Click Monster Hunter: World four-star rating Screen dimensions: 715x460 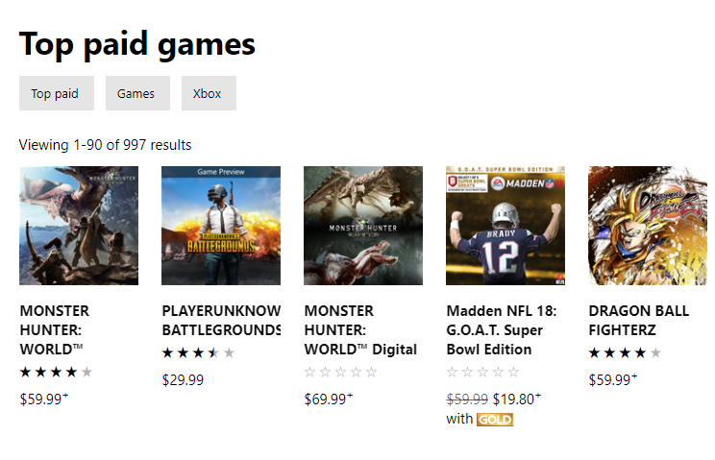coord(56,372)
